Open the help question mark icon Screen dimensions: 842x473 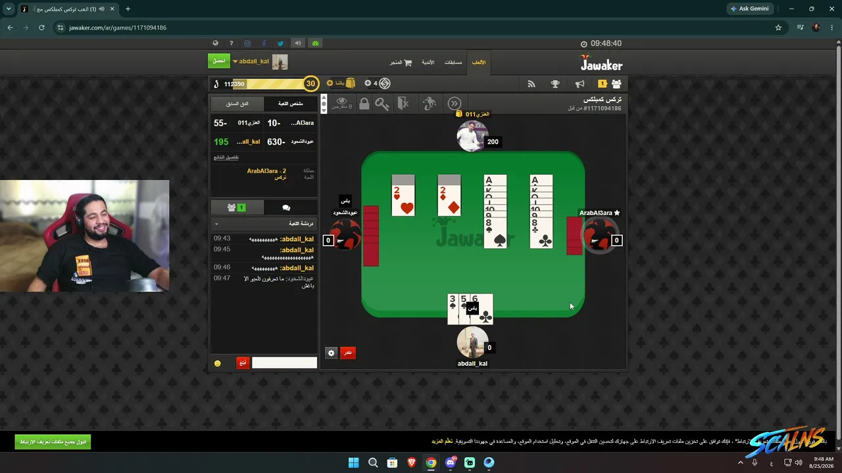[x=231, y=43]
